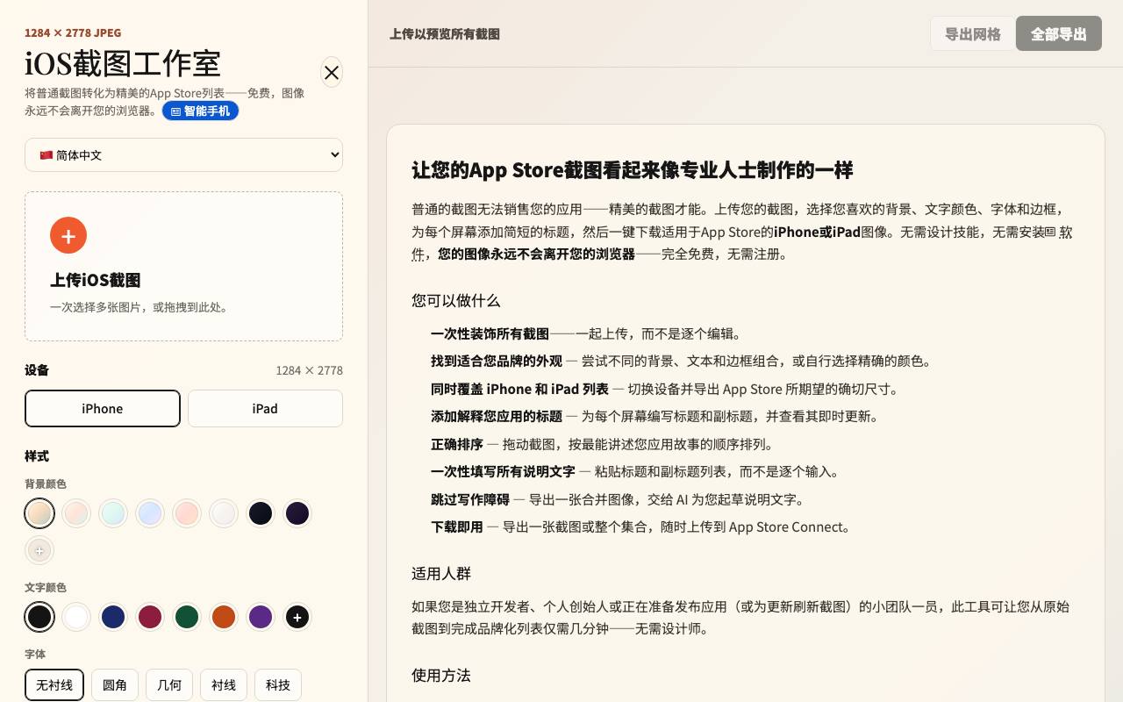Image resolution: width=1123 pixels, height=702 pixels.
Task: Set text color to purple
Action: 261,617
